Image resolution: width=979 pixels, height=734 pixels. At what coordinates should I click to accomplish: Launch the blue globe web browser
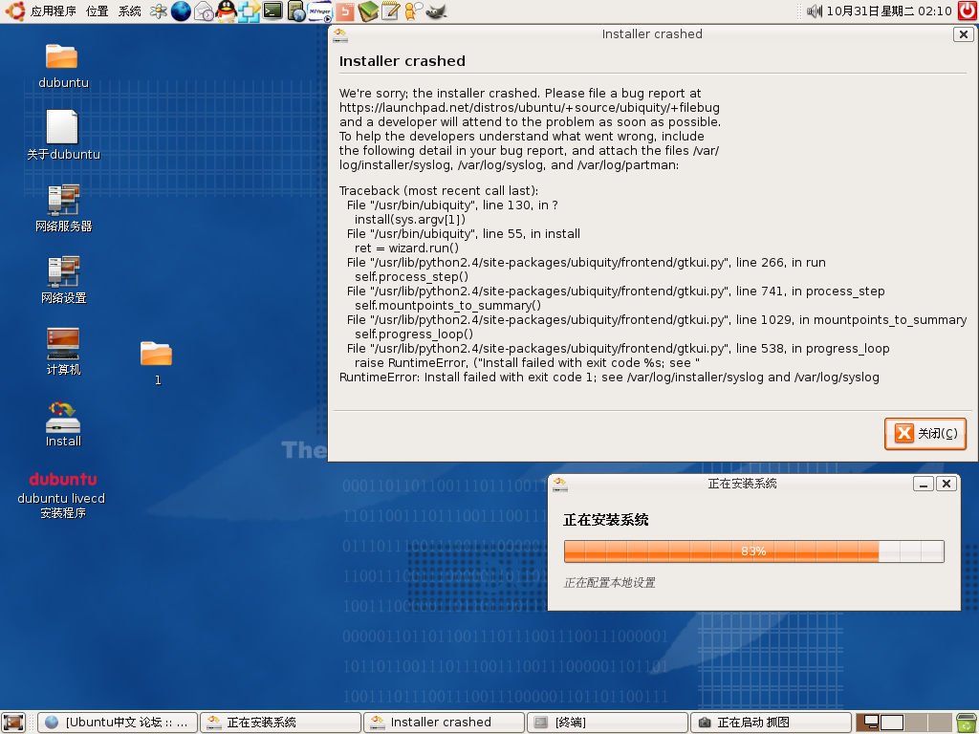pyautogui.click(x=181, y=11)
